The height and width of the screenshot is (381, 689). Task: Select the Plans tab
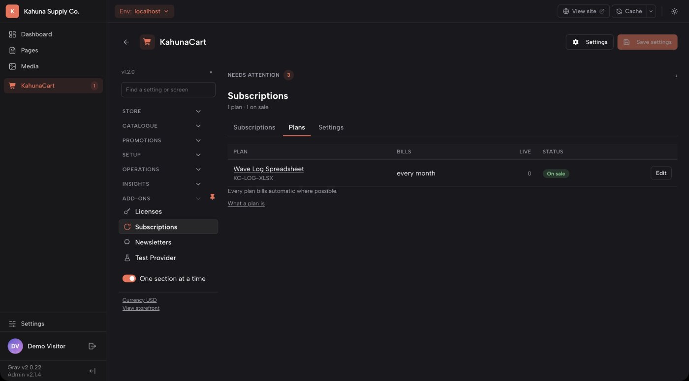coord(297,127)
